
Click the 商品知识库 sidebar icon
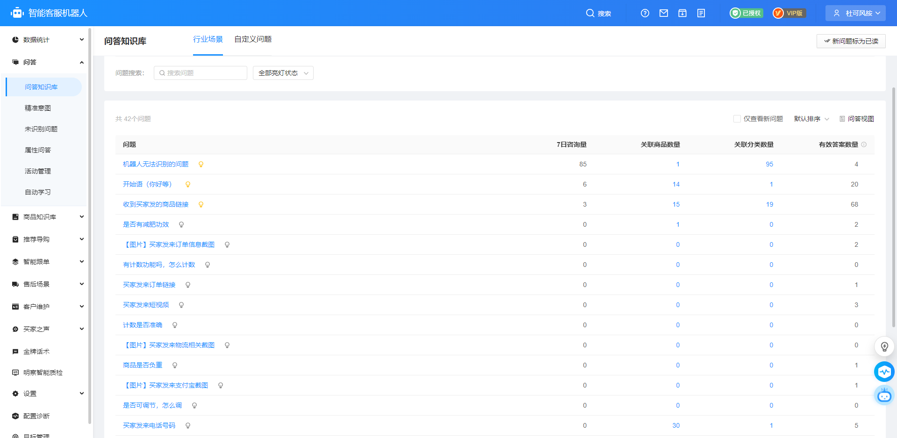(x=15, y=217)
